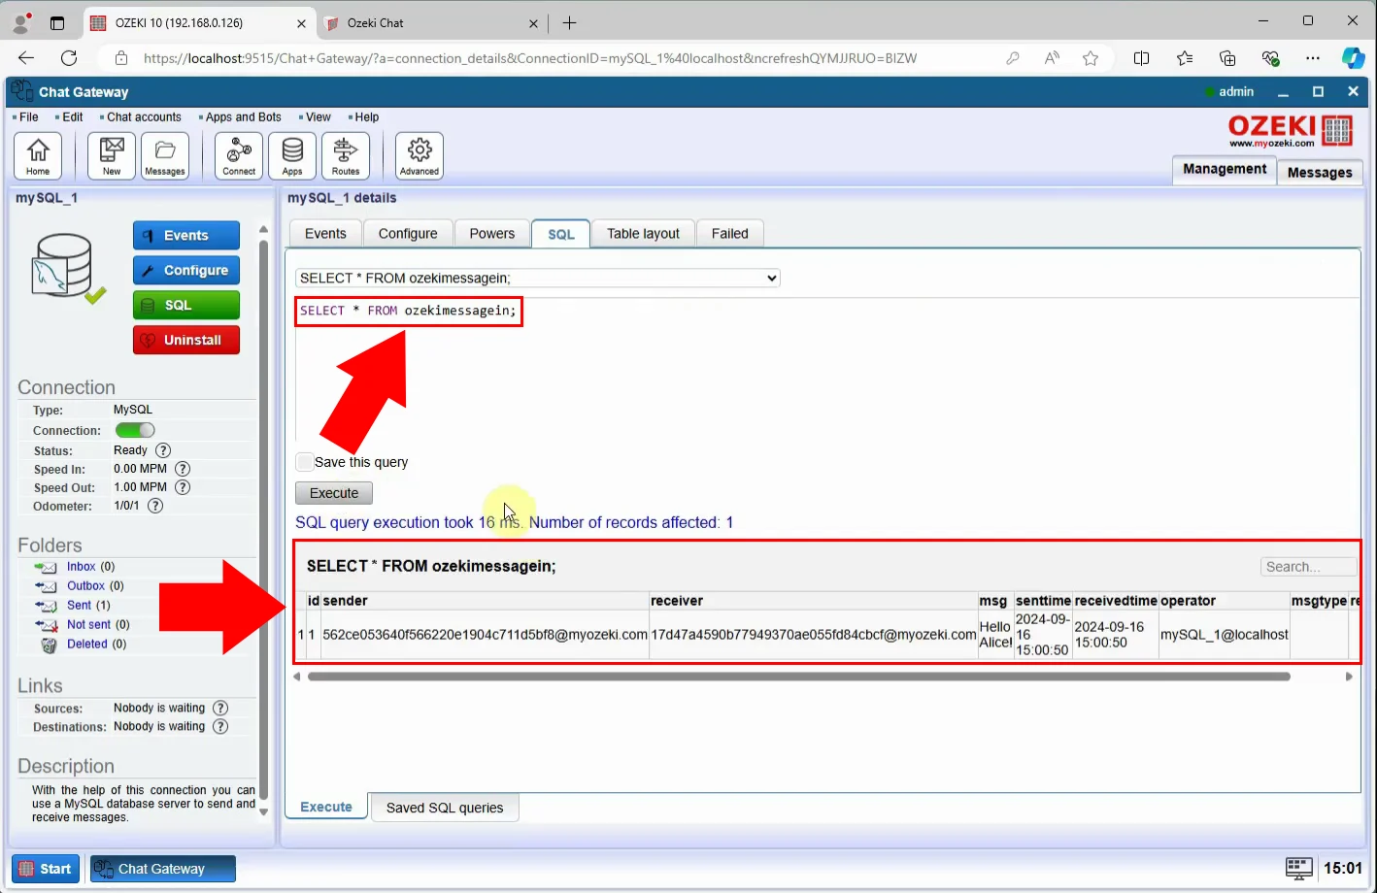Screen dimensions: 1377x893
Task: Open the Advanced settings gear icon
Action: 420,155
